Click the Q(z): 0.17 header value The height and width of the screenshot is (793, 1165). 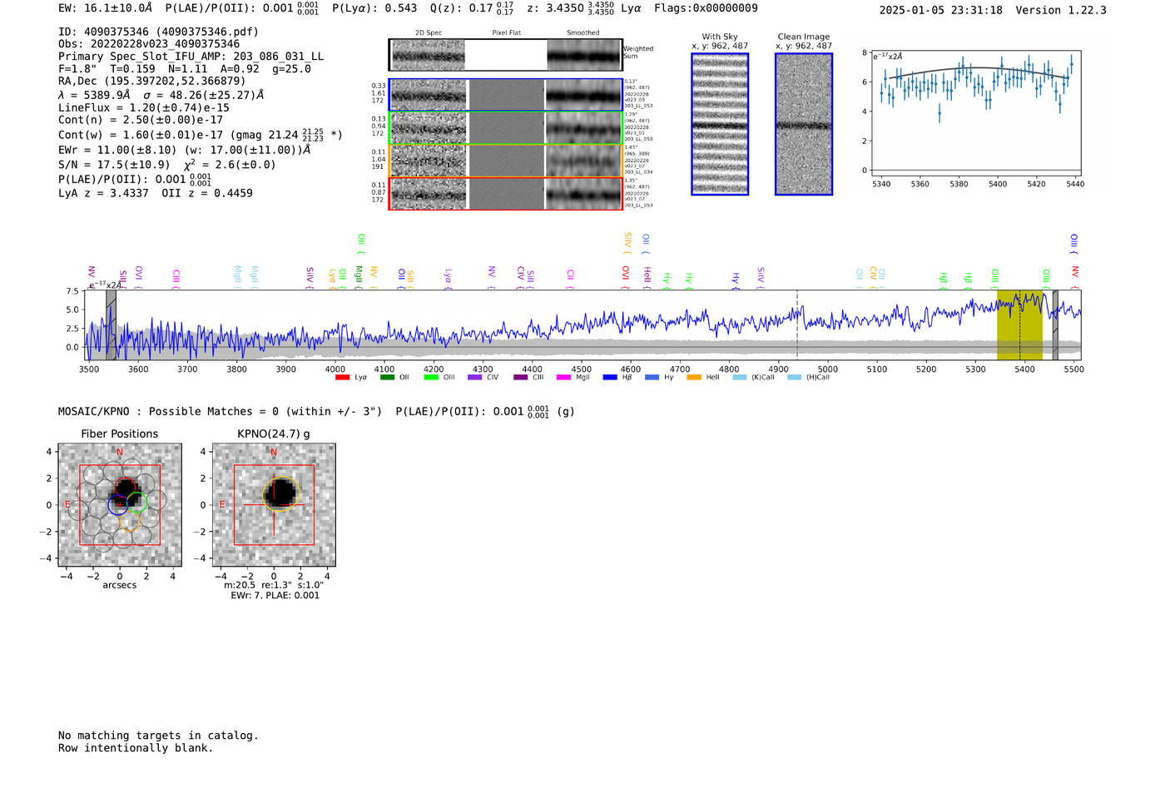click(x=473, y=7)
